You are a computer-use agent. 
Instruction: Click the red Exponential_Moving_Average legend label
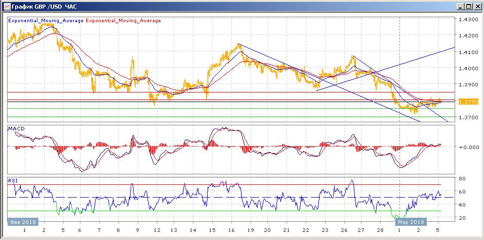pos(123,21)
